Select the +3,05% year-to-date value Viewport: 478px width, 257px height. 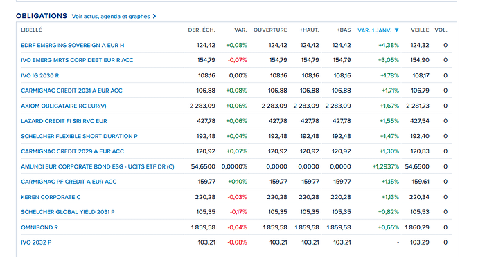[389, 60]
